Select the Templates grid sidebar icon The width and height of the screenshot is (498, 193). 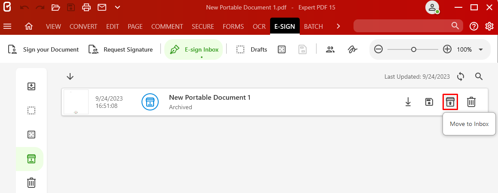pos(31,135)
